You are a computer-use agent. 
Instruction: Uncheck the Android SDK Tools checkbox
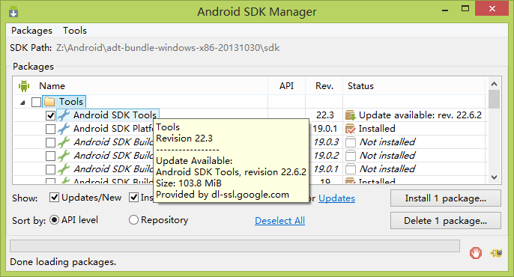(50, 115)
